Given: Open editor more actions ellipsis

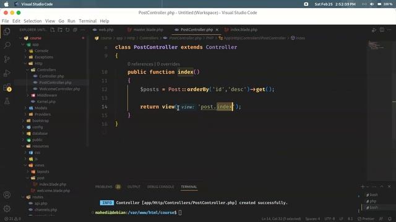Looking at the screenshot, I should [x=389, y=30].
